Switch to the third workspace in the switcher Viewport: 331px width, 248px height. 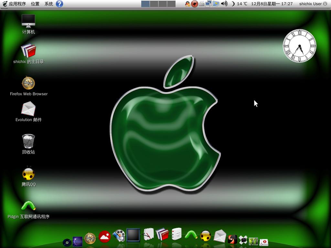(163, 4)
